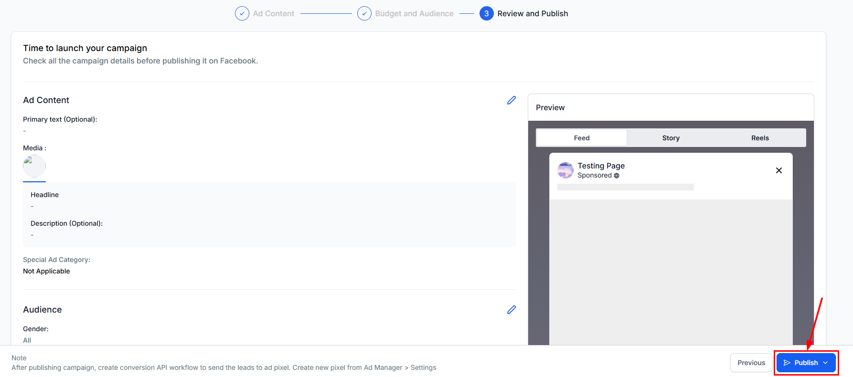
Task: Go back with the Previous button
Action: tap(751, 363)
